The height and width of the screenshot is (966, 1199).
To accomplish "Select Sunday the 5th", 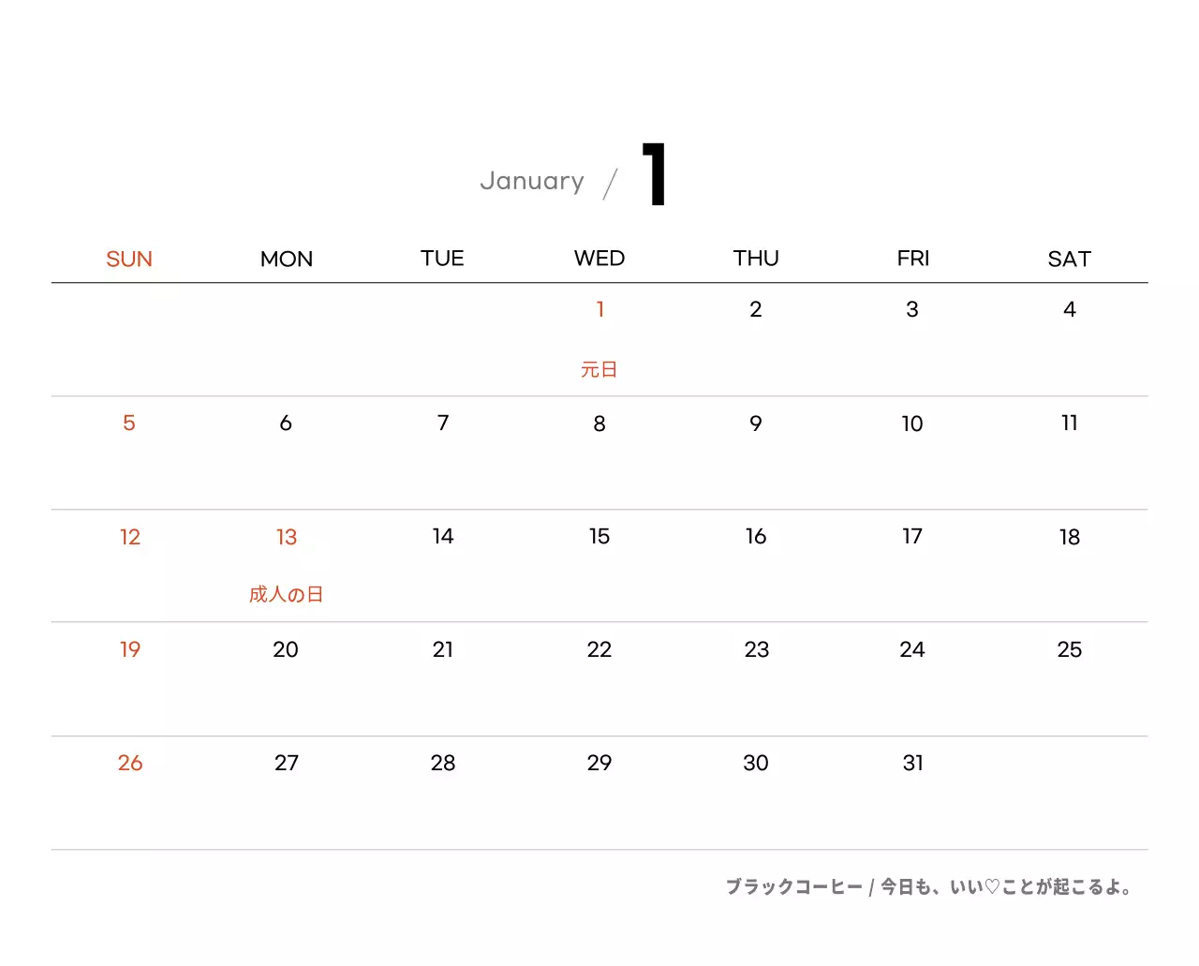I will coord(129,424).
